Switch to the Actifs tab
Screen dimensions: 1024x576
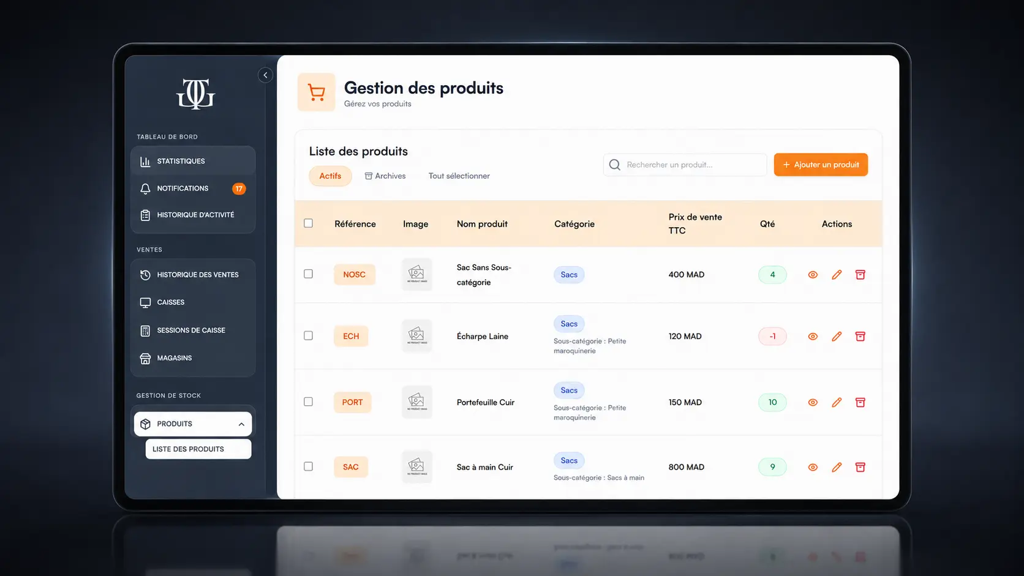[330, 176]
